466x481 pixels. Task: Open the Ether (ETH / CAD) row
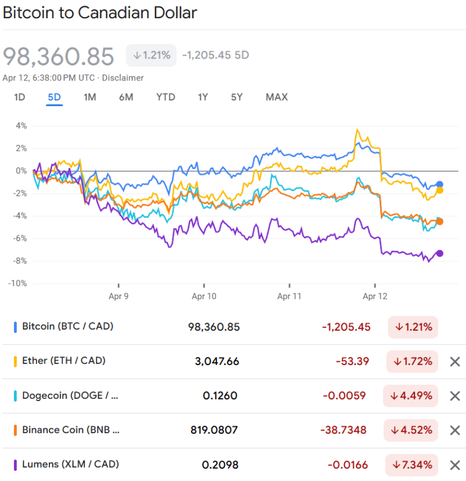[x=63, y=361]
